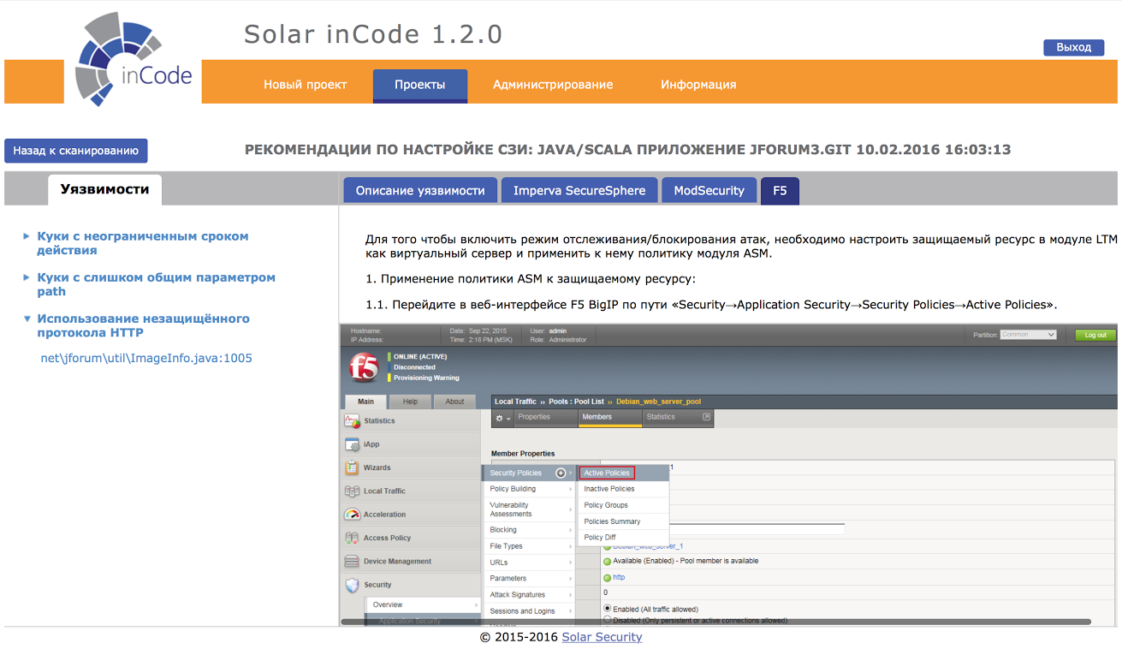1122x649 pixels.
Task: Open the Sessions and Logins submenu
Action: [x=529, y=611]
